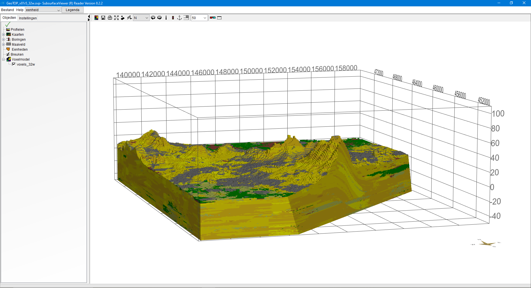Click the anchor icon in toolbar
531x288 pixels.
[x=179, y=18]
